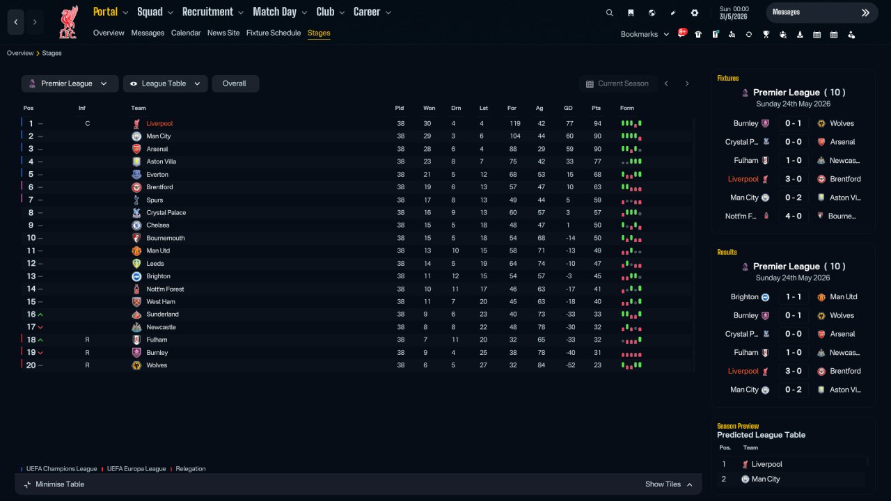Viewport: 891px width, 501px height.
Task: Open Burnley 0 - 1 Wolves score in Fixtures
Action: click(794, 123)
